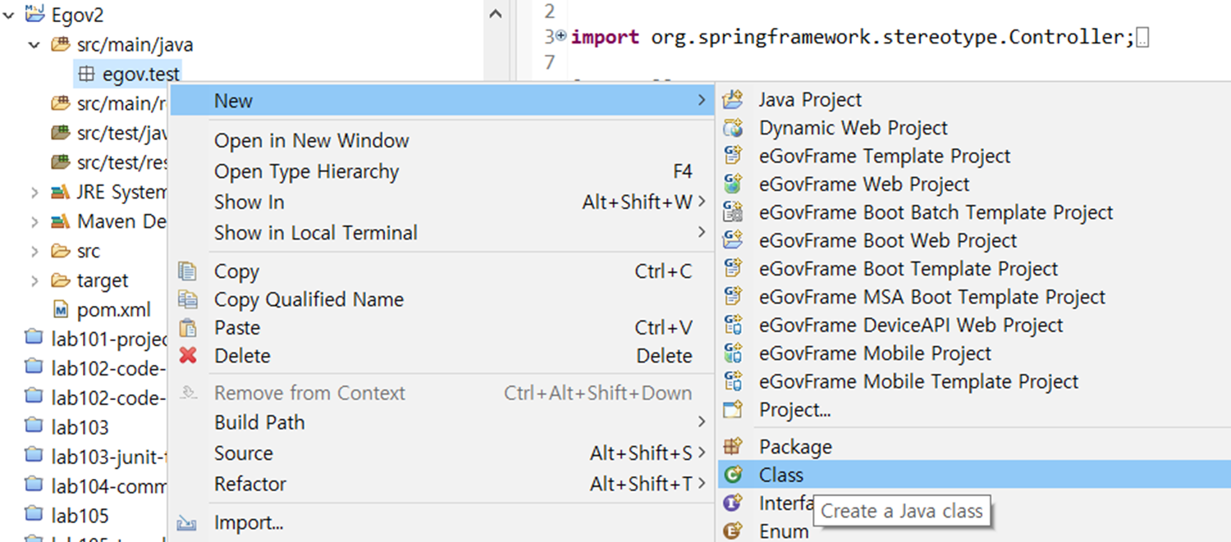This screenshot has height=542, width=1231.
Task: Select the lab105 project in explorer
Action: tap(80, 516)
